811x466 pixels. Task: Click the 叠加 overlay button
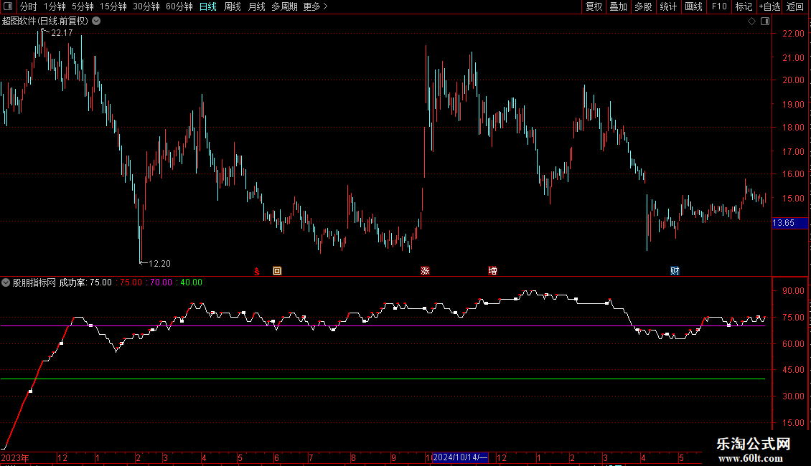618,6
